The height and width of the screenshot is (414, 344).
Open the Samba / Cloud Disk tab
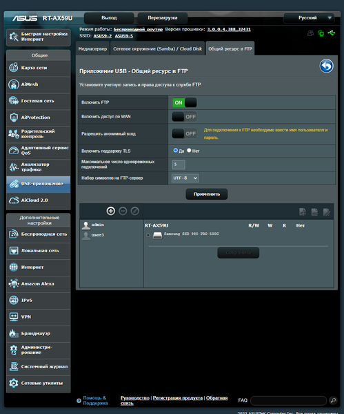click(x=157, y=49)
